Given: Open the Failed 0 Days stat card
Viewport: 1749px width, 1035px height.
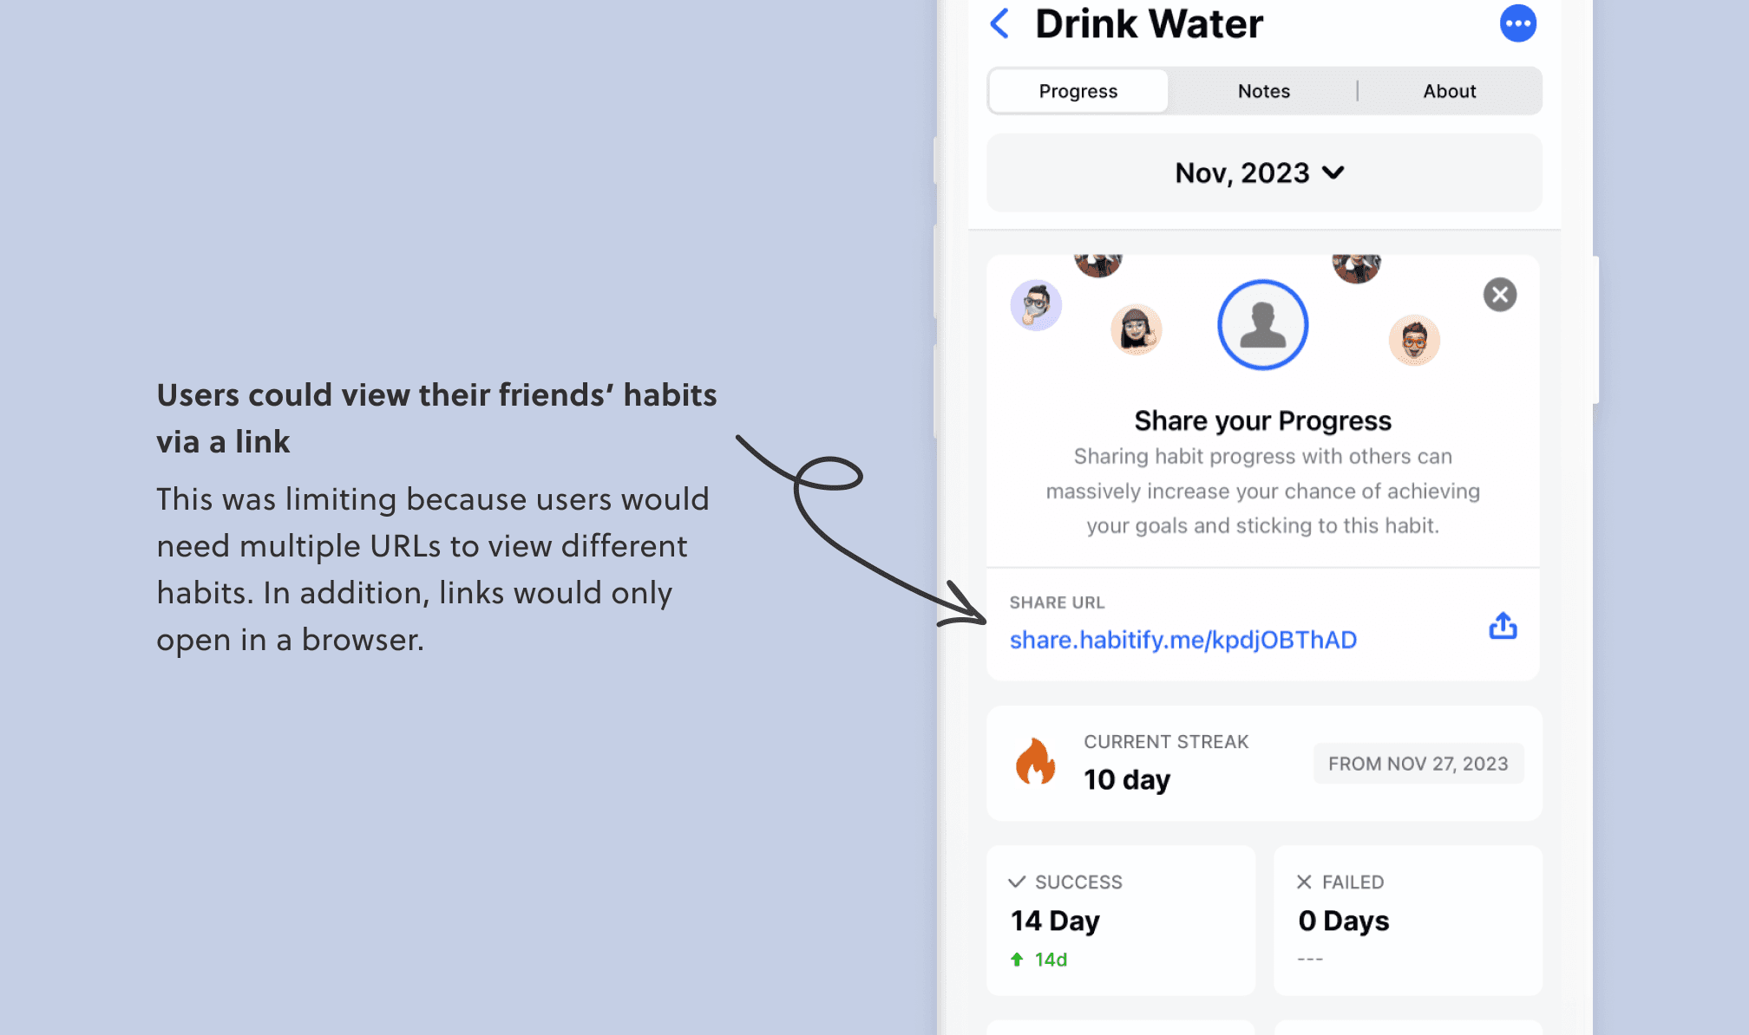Looking at the screenshot, I should (1407, 921).
